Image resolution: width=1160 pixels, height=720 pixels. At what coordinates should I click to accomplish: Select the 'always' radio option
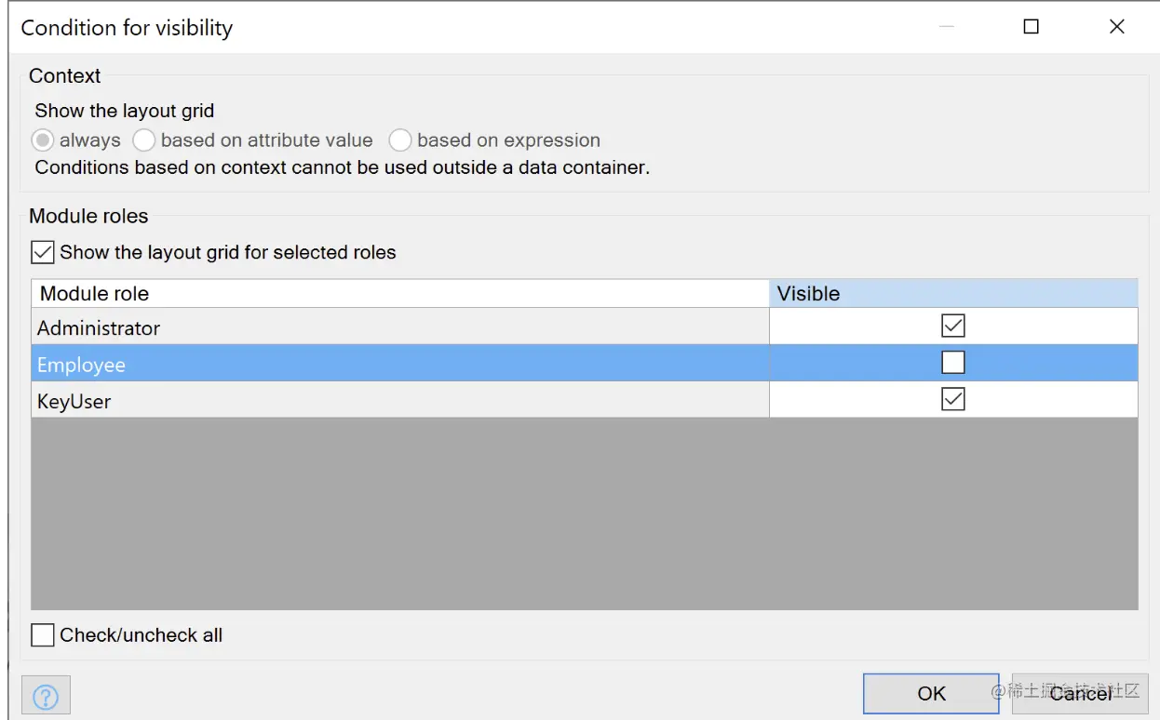[x=43, y=140]
